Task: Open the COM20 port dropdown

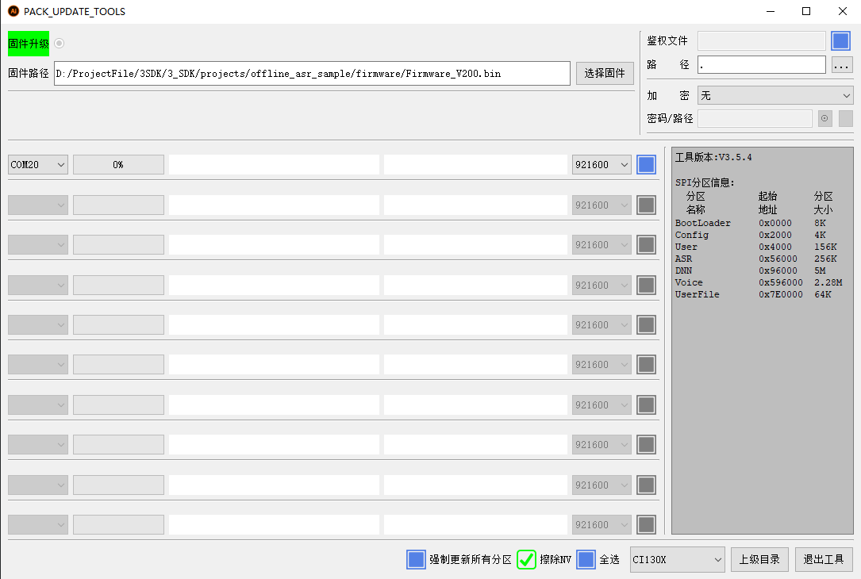Action: (38, 165)
